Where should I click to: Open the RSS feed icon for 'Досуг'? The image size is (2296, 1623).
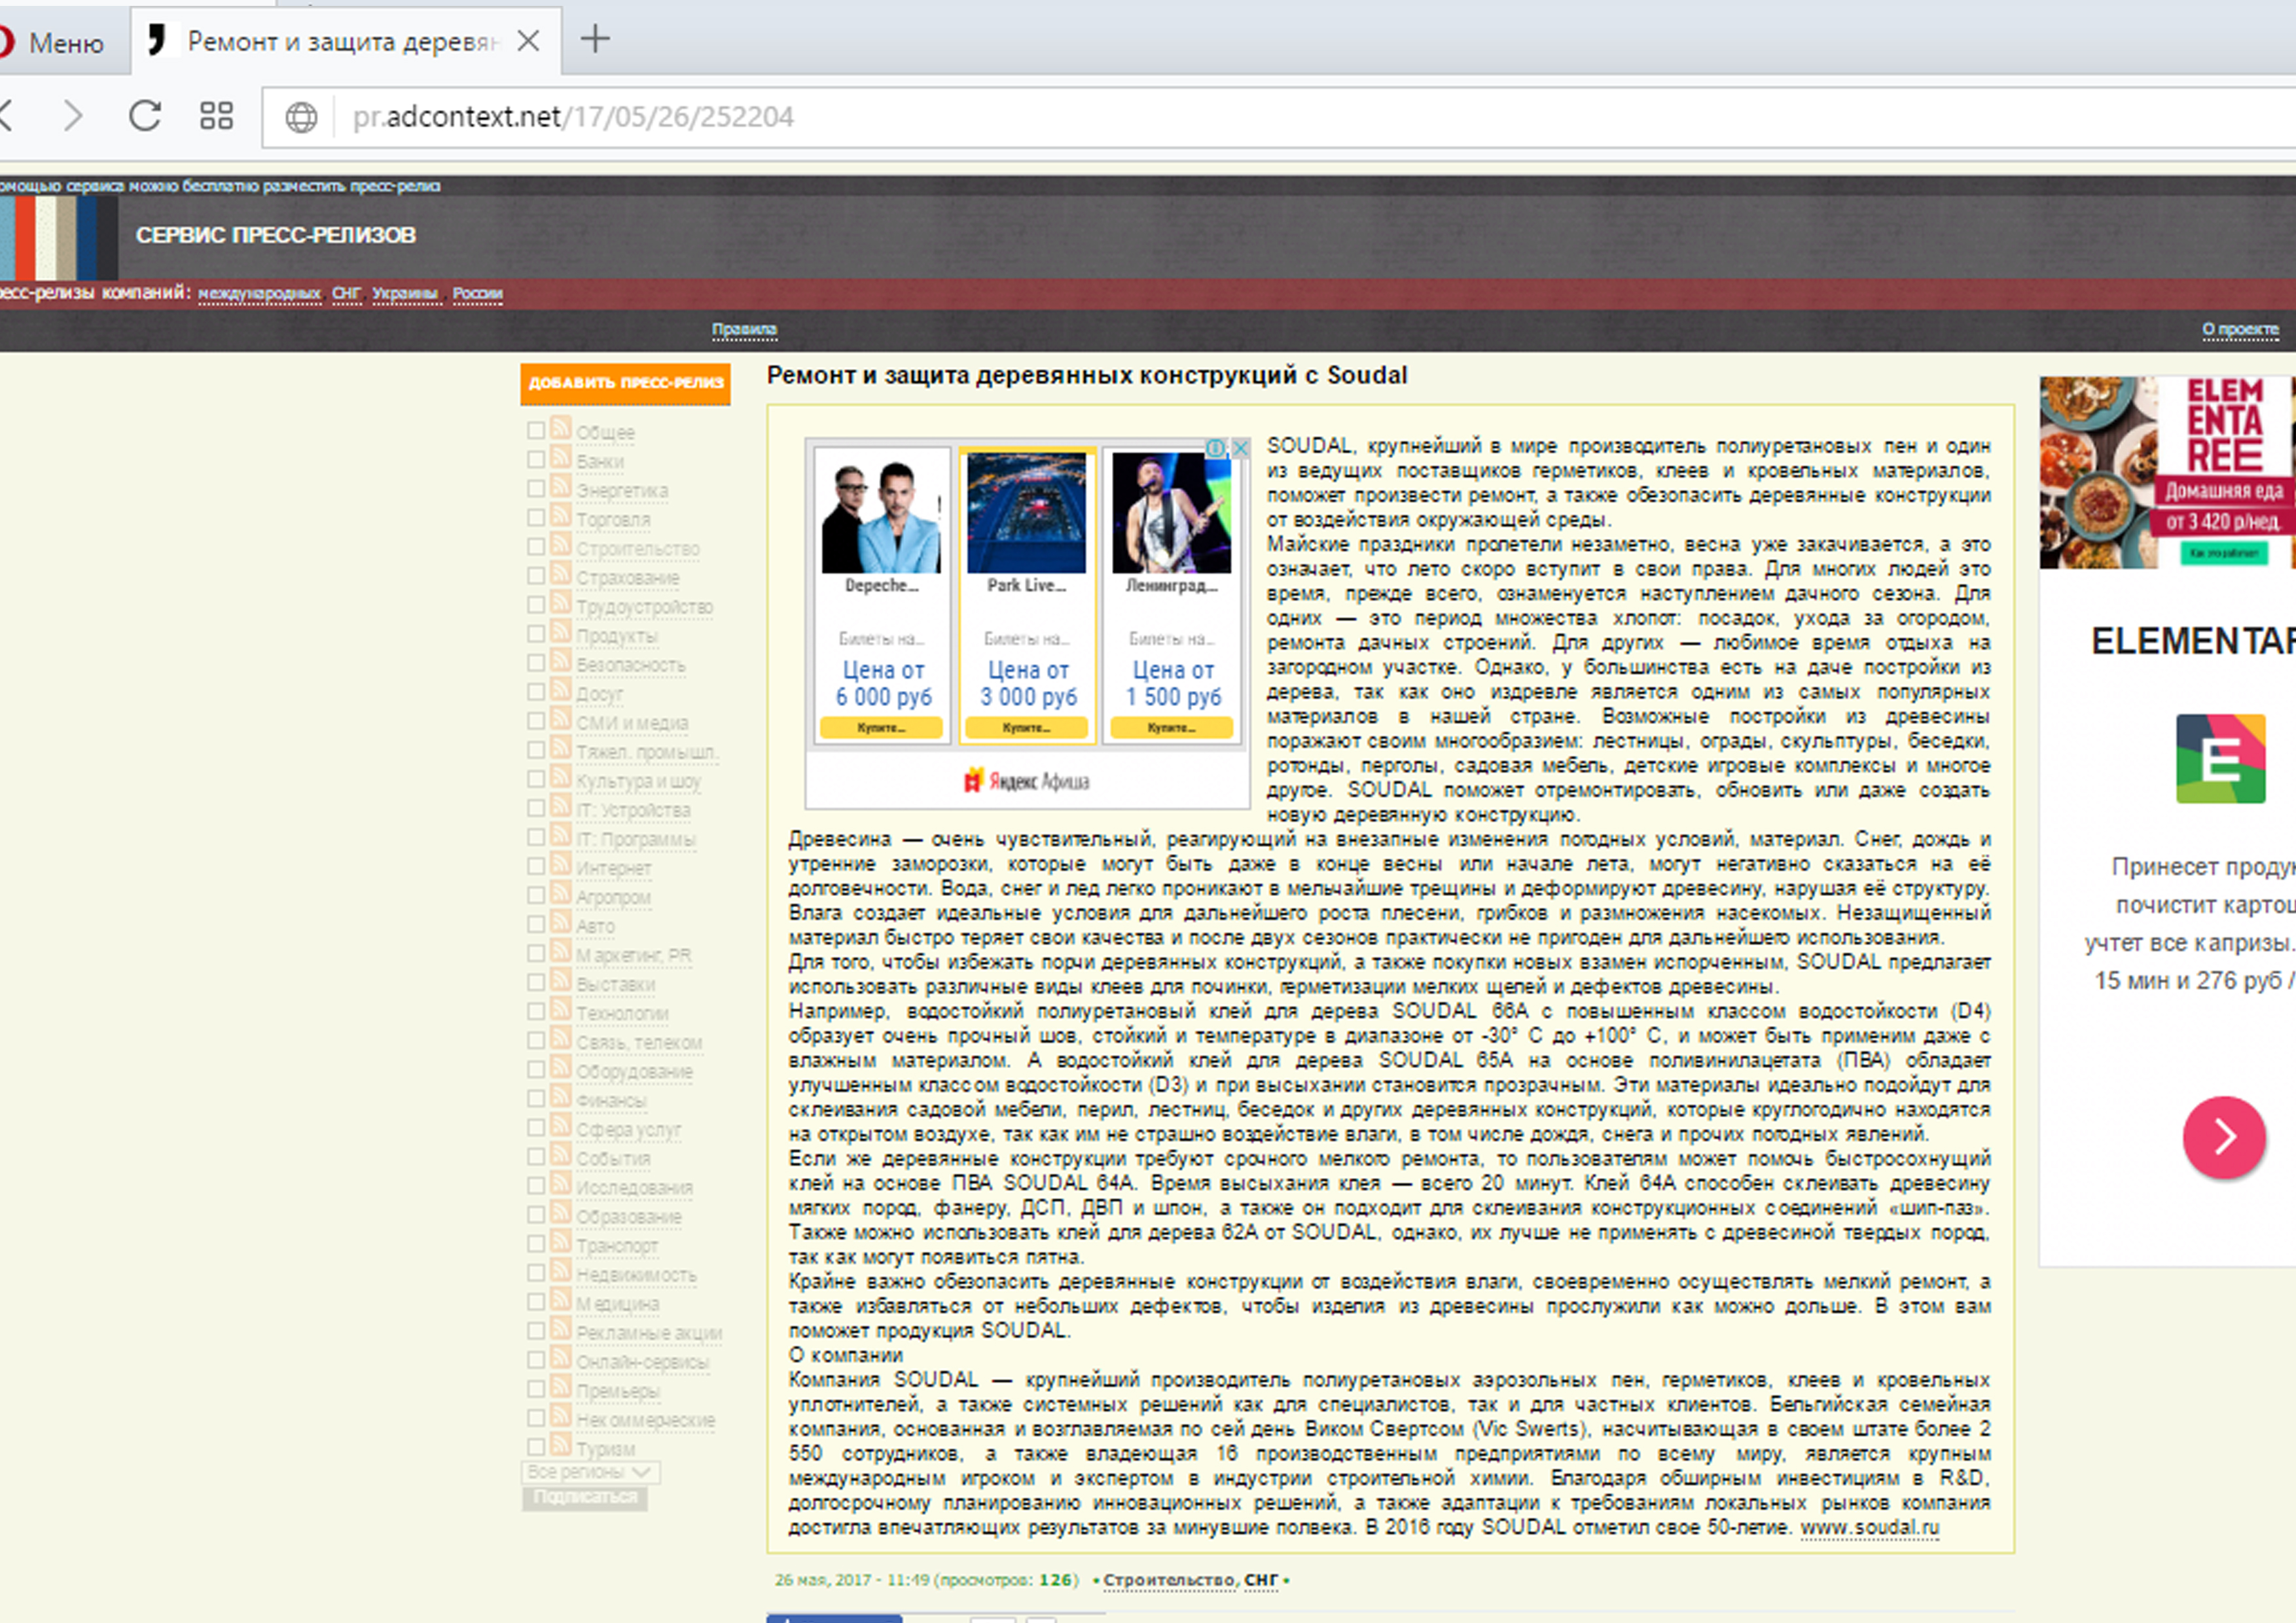pyautogui.click(x=561, y=690)
